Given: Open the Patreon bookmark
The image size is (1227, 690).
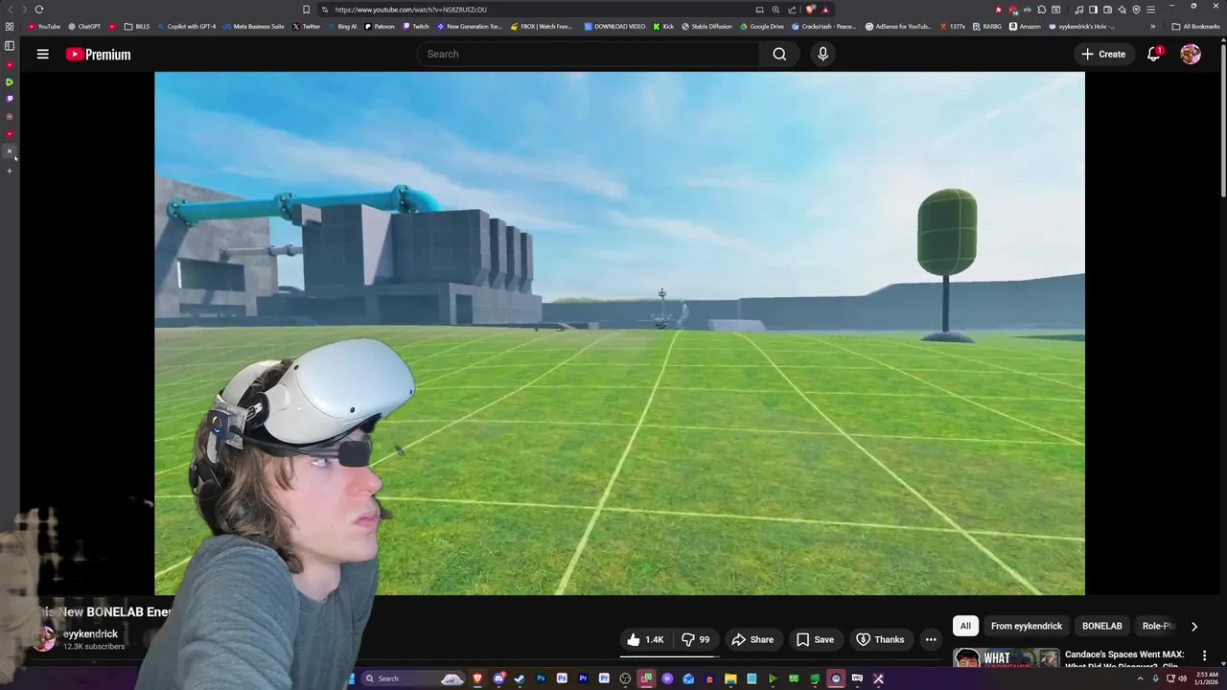Looking at the screenshot, I should point(379,27).
